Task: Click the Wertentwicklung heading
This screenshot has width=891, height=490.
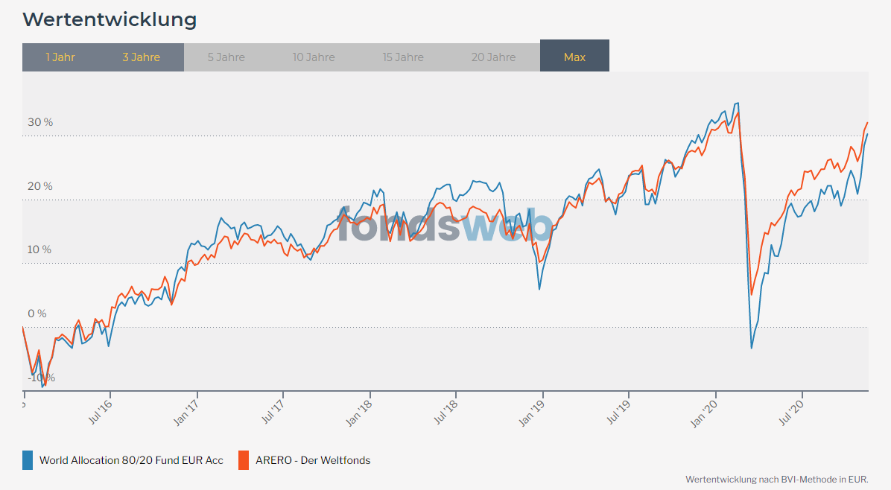Action: [110, 19]
